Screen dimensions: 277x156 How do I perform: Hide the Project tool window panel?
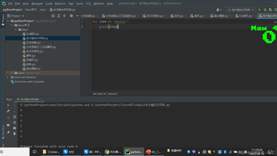click(x=77, y=16)
